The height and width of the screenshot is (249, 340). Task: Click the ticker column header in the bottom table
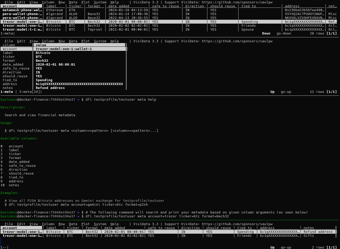(73, 228)
